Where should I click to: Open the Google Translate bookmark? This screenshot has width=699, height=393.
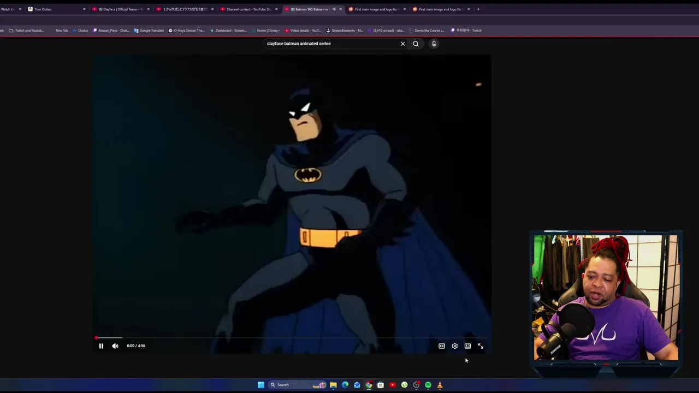point(149,31)
